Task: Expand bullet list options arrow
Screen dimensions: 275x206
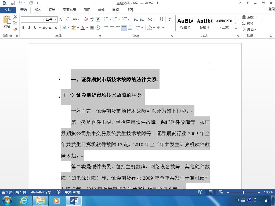Action: click(111, 19)
